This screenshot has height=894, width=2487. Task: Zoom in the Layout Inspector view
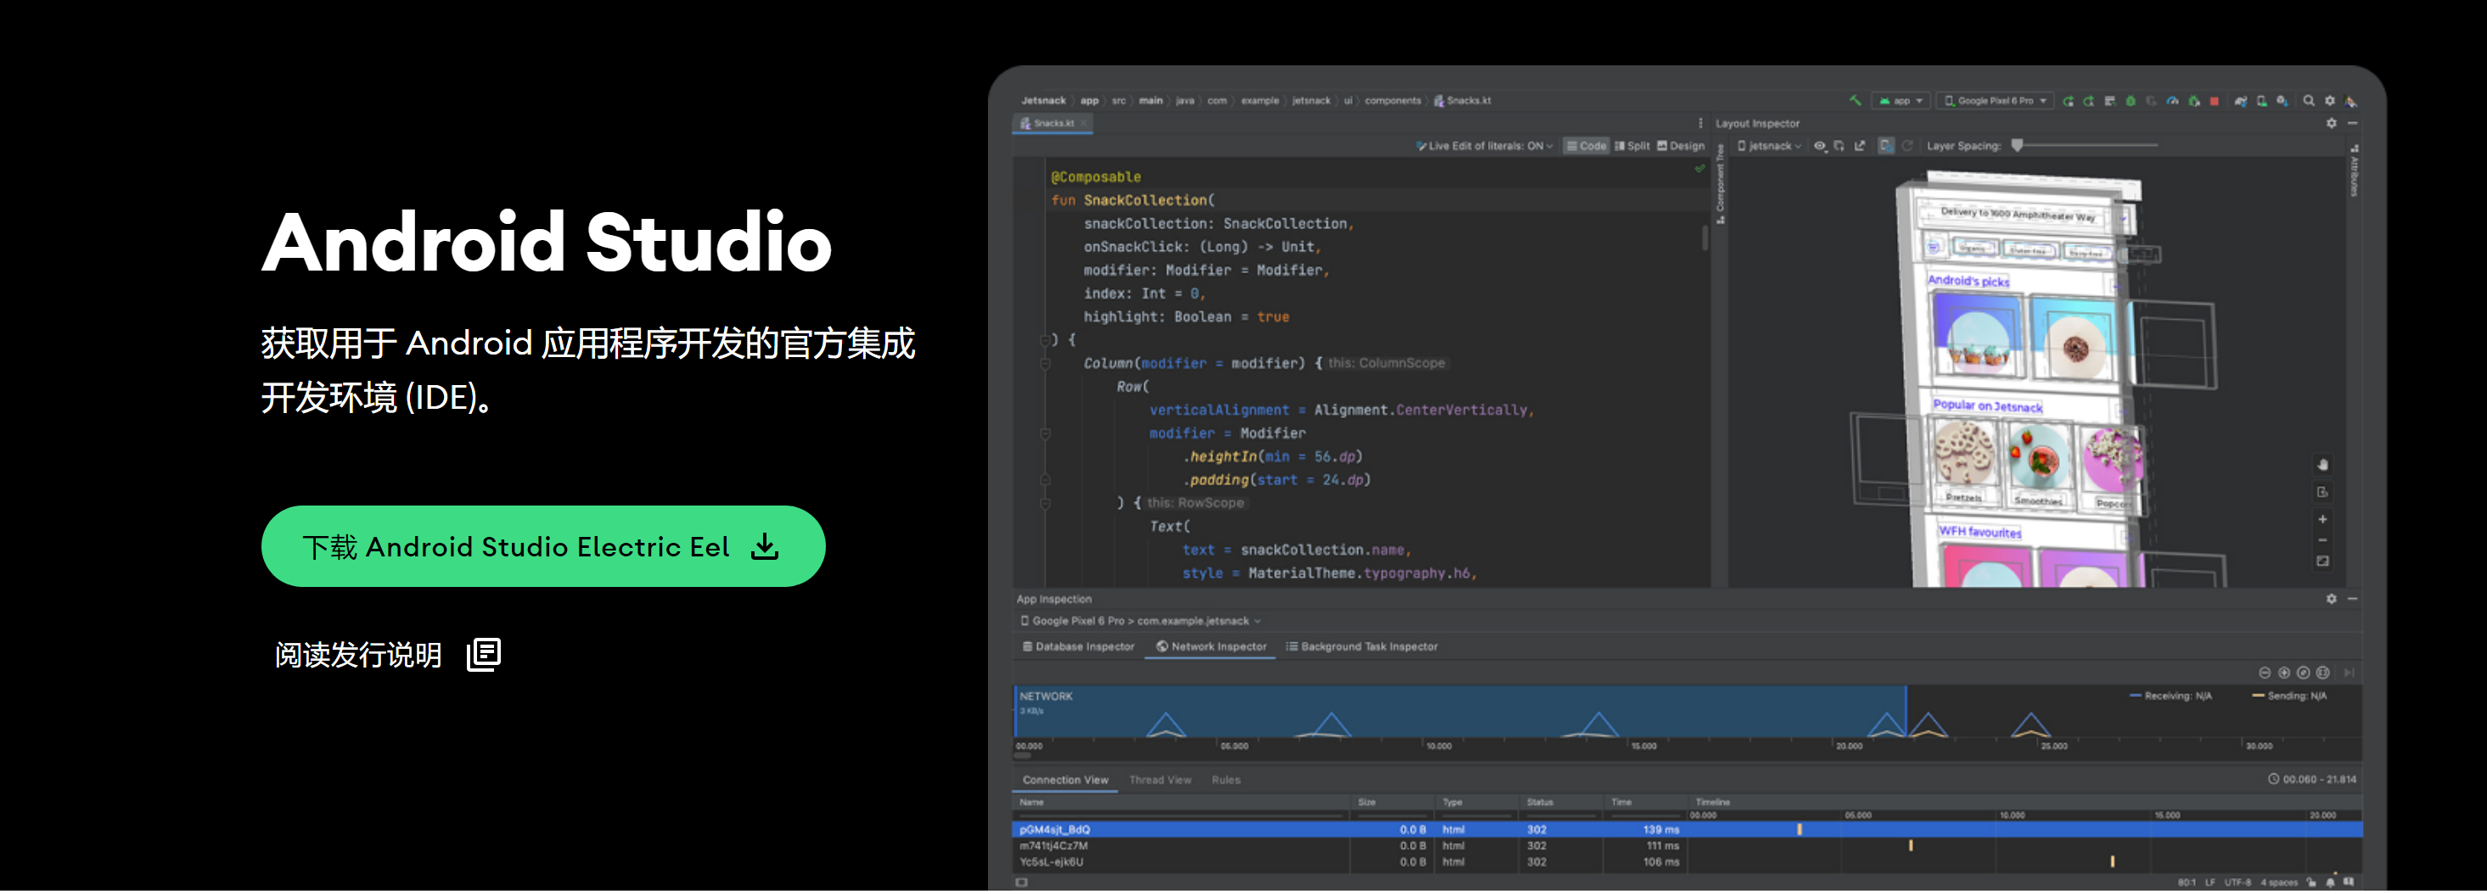(x=2323, y=520)
